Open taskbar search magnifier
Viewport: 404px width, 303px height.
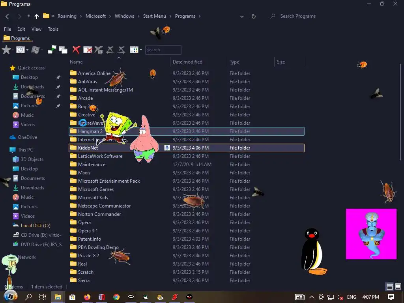[x=28, y=297]
